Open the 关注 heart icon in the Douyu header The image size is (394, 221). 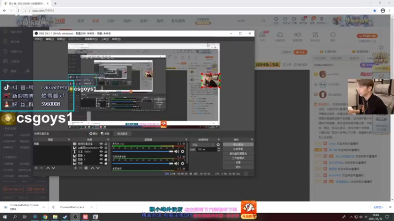click(285, 20)
